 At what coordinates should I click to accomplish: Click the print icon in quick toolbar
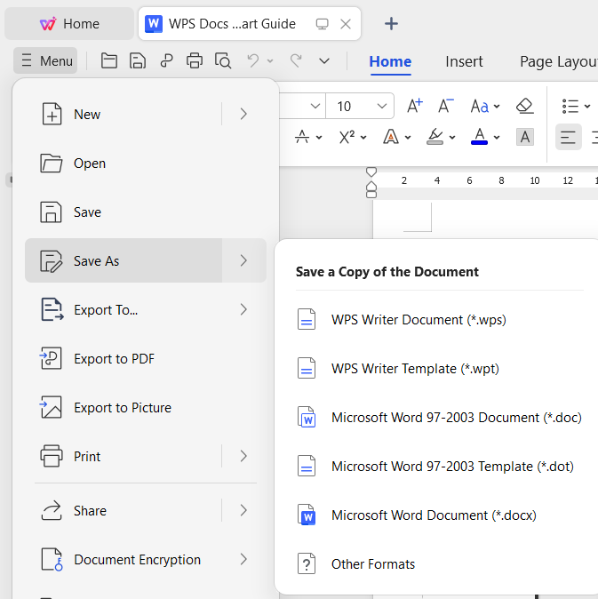click(x=195, y=60)
